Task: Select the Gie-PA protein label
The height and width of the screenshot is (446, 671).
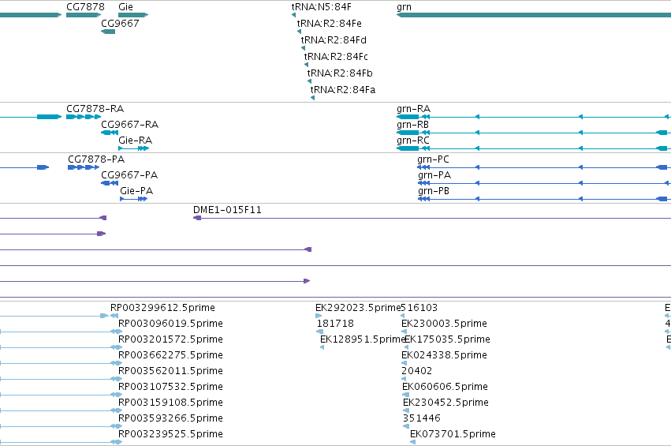Action: click(136, 191)
